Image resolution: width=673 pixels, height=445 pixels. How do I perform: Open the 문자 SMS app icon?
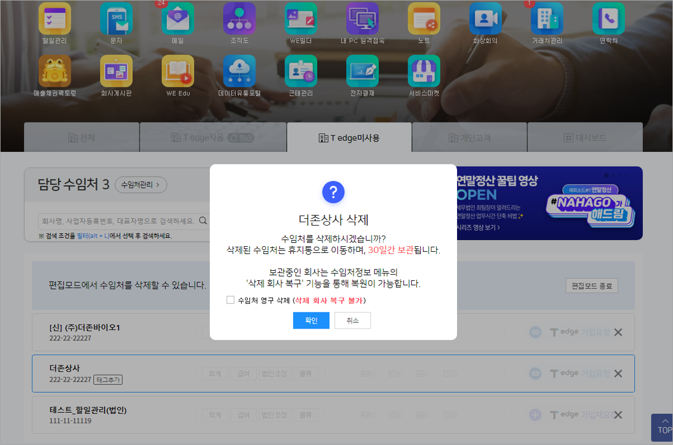click(116, 19)
